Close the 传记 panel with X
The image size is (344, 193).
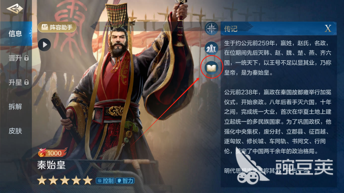(328, 28)
